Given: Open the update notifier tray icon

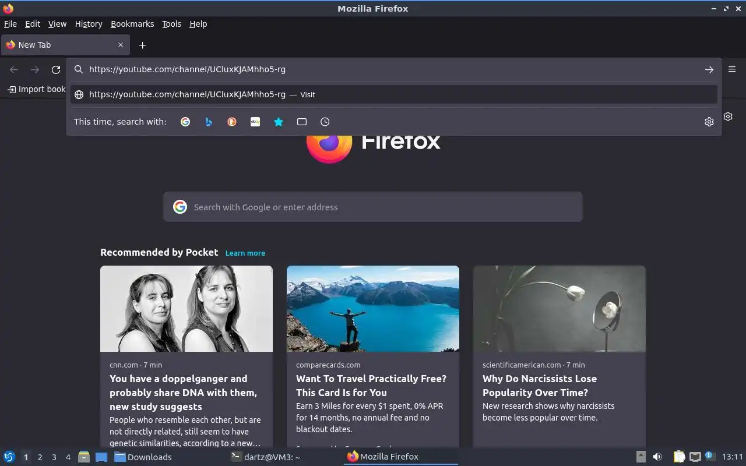Looking at the screenshot, I should [x=710, y=456].
